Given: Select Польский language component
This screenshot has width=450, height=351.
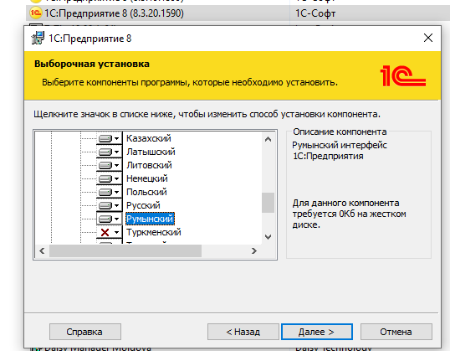Looking at the screenshot, I should pyautogui.click(x=146, y=192).
